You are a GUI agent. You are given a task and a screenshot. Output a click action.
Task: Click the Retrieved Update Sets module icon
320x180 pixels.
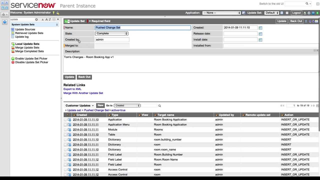13,33
